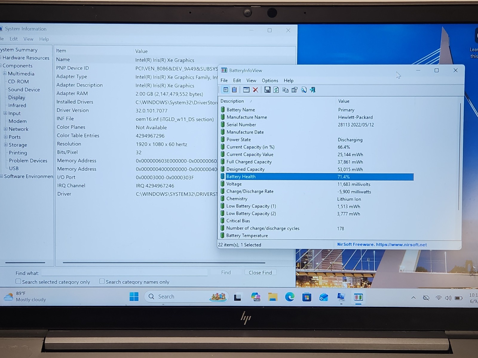
Task: Open Windows Start menu
Action: (x=134, y=297)
